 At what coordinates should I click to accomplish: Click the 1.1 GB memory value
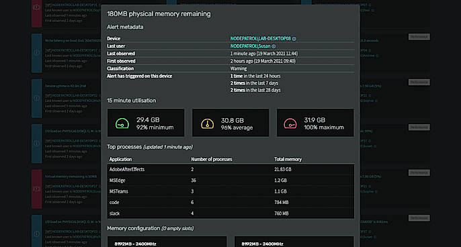point(280,191)
